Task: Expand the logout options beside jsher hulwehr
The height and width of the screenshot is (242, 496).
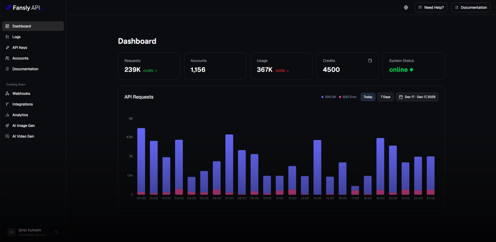Action: tap(56, 232)
